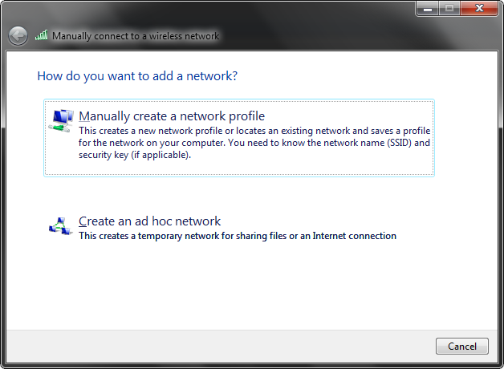The width and height of the screenshot is (504, 369).
Task: Click the wireless signal bars icon
Action: click(x=42, y=35)
